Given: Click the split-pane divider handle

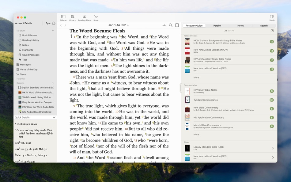Looking at the screenshot, I should click(181, 88).
